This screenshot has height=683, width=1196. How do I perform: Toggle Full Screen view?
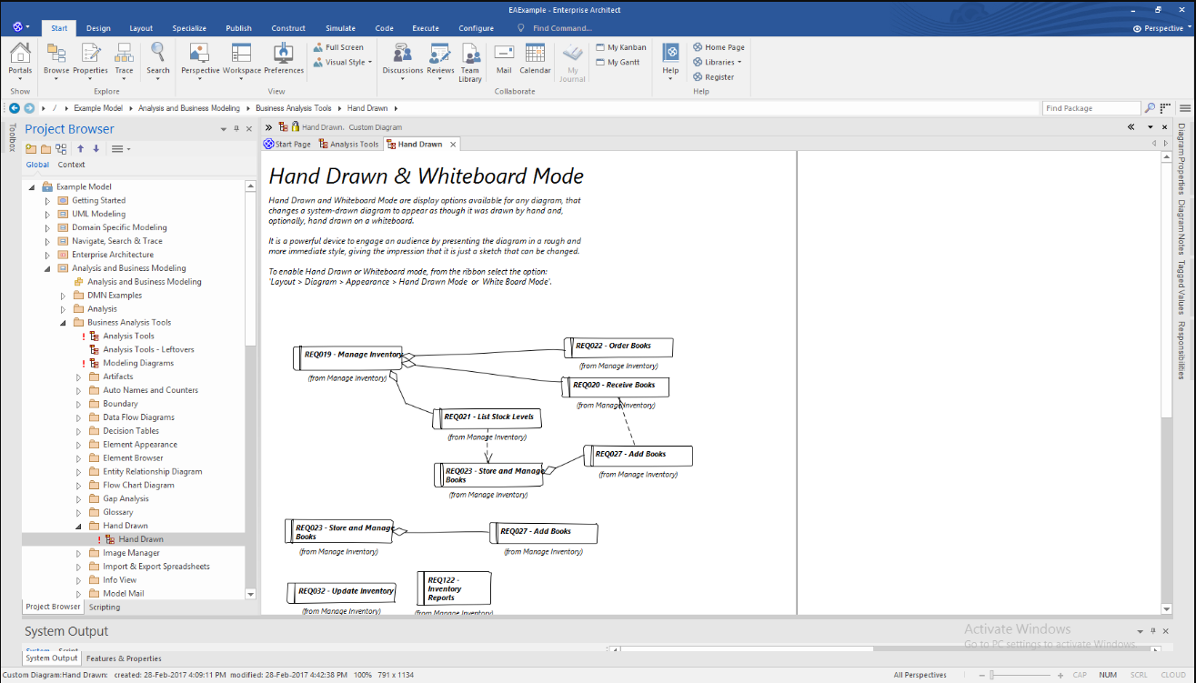point(338,47)
